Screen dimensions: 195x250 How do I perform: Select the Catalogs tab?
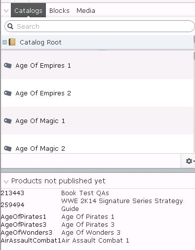[x=28, y=10]
